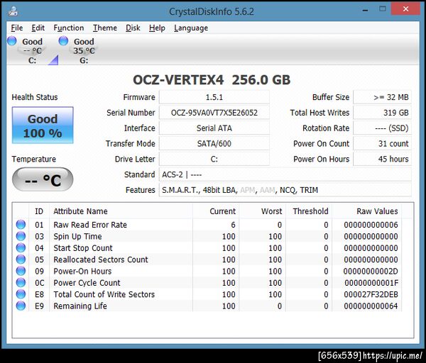Open the Disk menu

pos(133,28)
